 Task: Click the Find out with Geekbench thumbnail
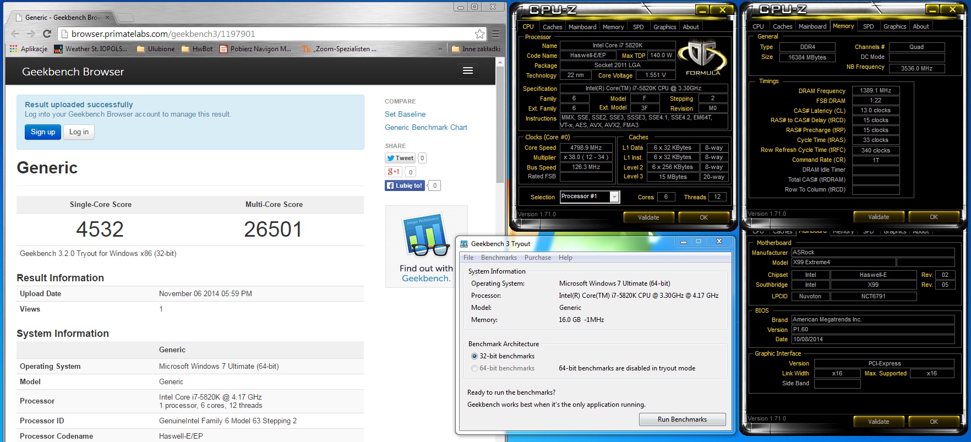pos(427,247)
